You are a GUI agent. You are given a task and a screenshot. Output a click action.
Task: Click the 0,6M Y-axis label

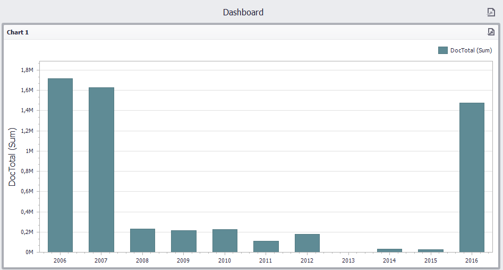pos(27,191)
